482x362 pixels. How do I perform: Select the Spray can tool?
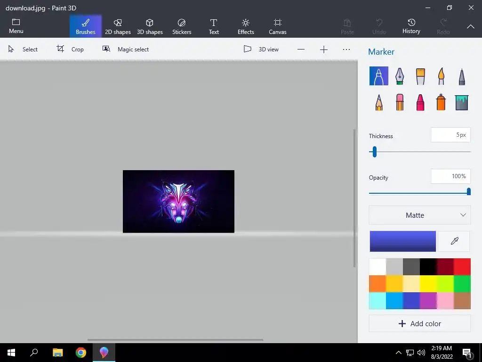pos(441,102)
